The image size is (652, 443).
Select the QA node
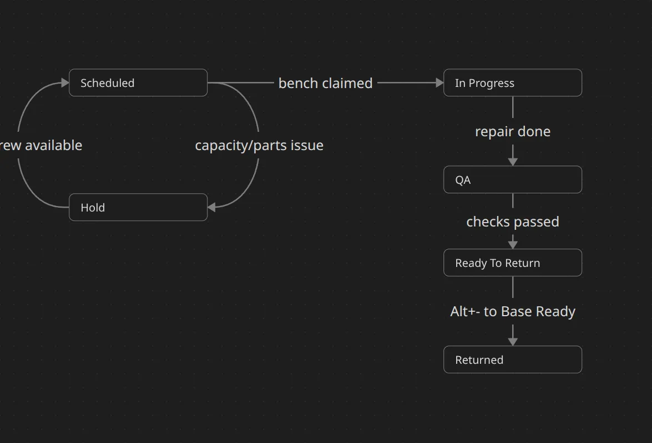512,180
